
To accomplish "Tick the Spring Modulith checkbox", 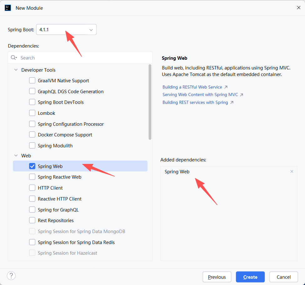I will pos(32,145).
